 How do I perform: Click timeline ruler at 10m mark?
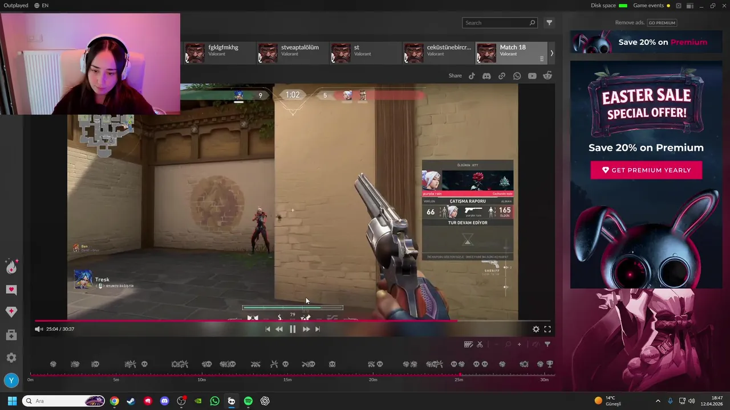coord(202,375)
